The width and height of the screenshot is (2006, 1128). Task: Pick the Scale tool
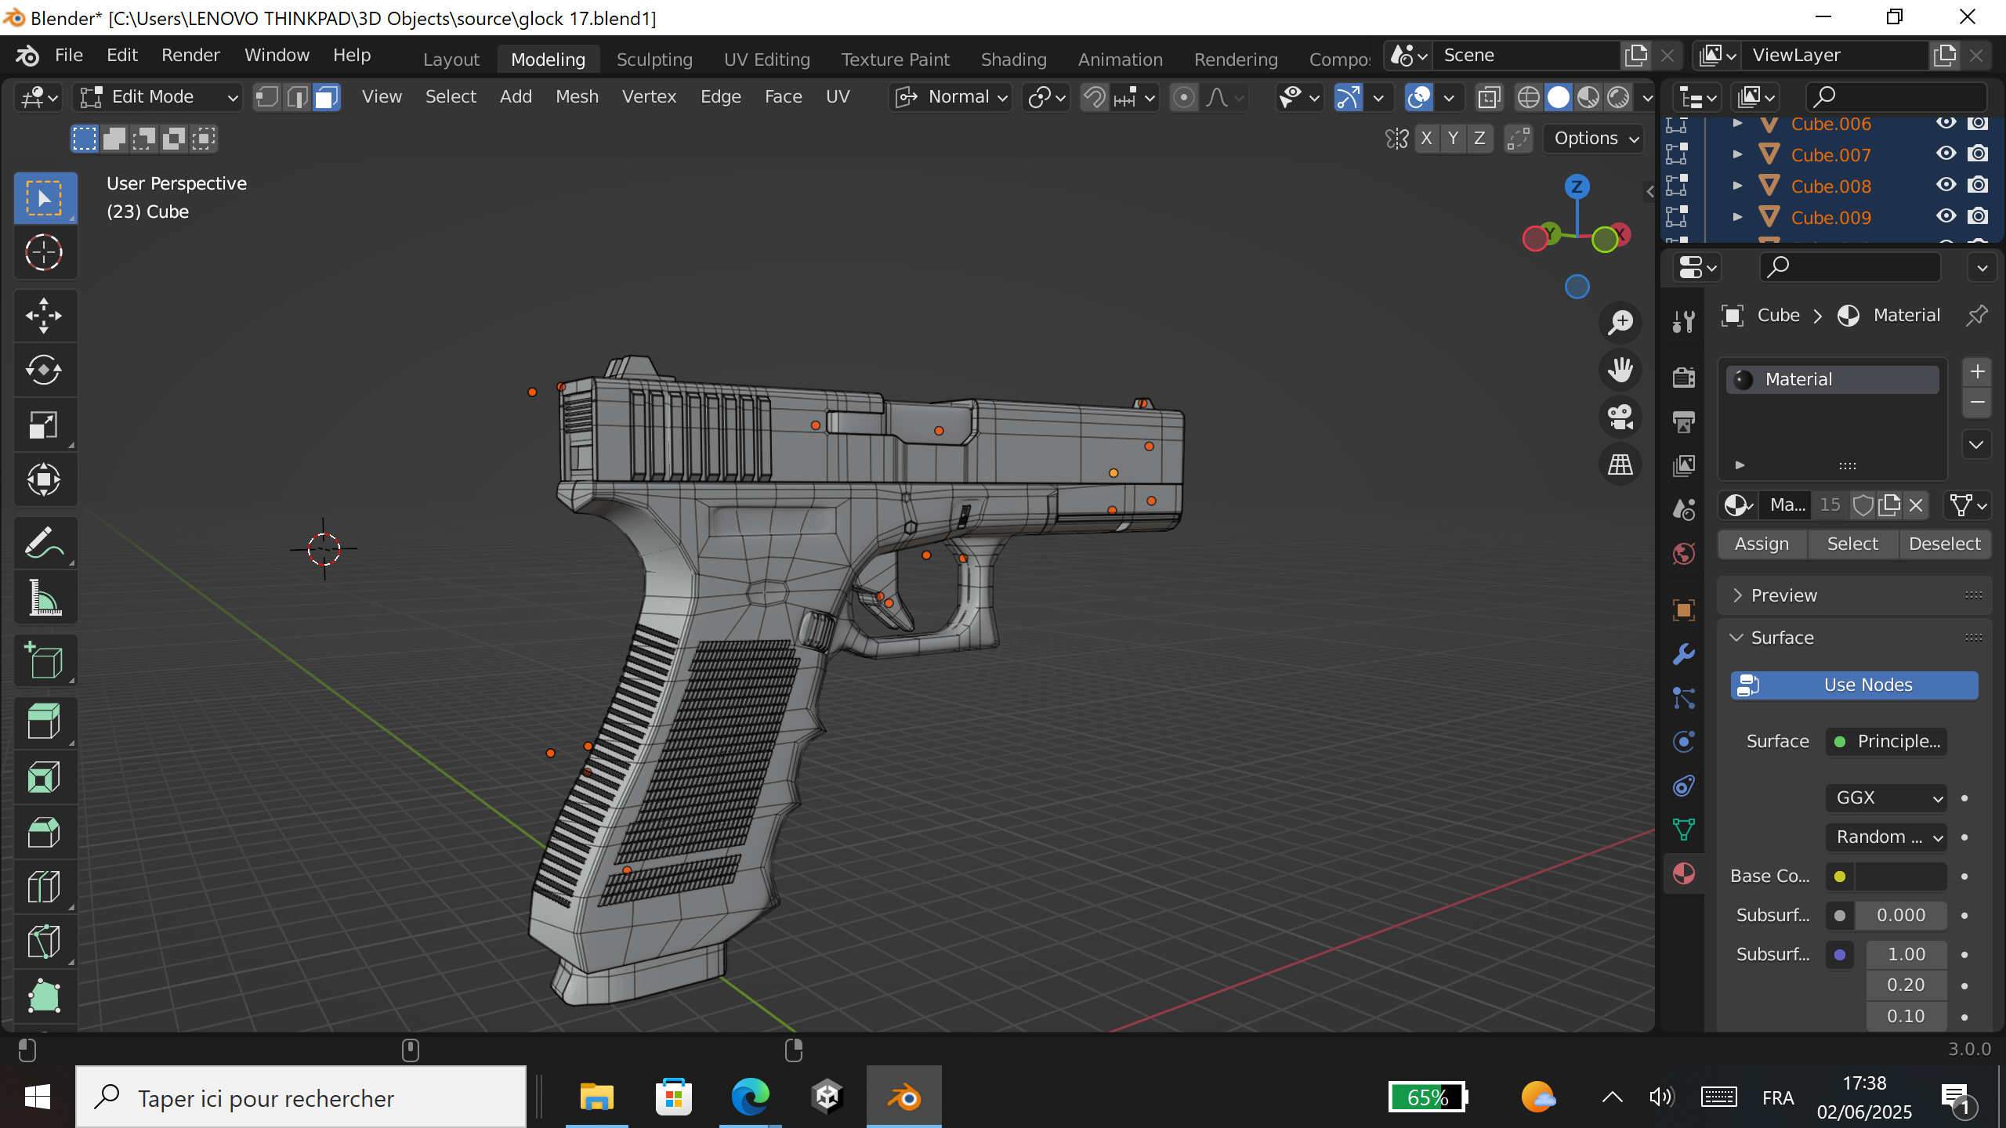(x=45, y=425)
